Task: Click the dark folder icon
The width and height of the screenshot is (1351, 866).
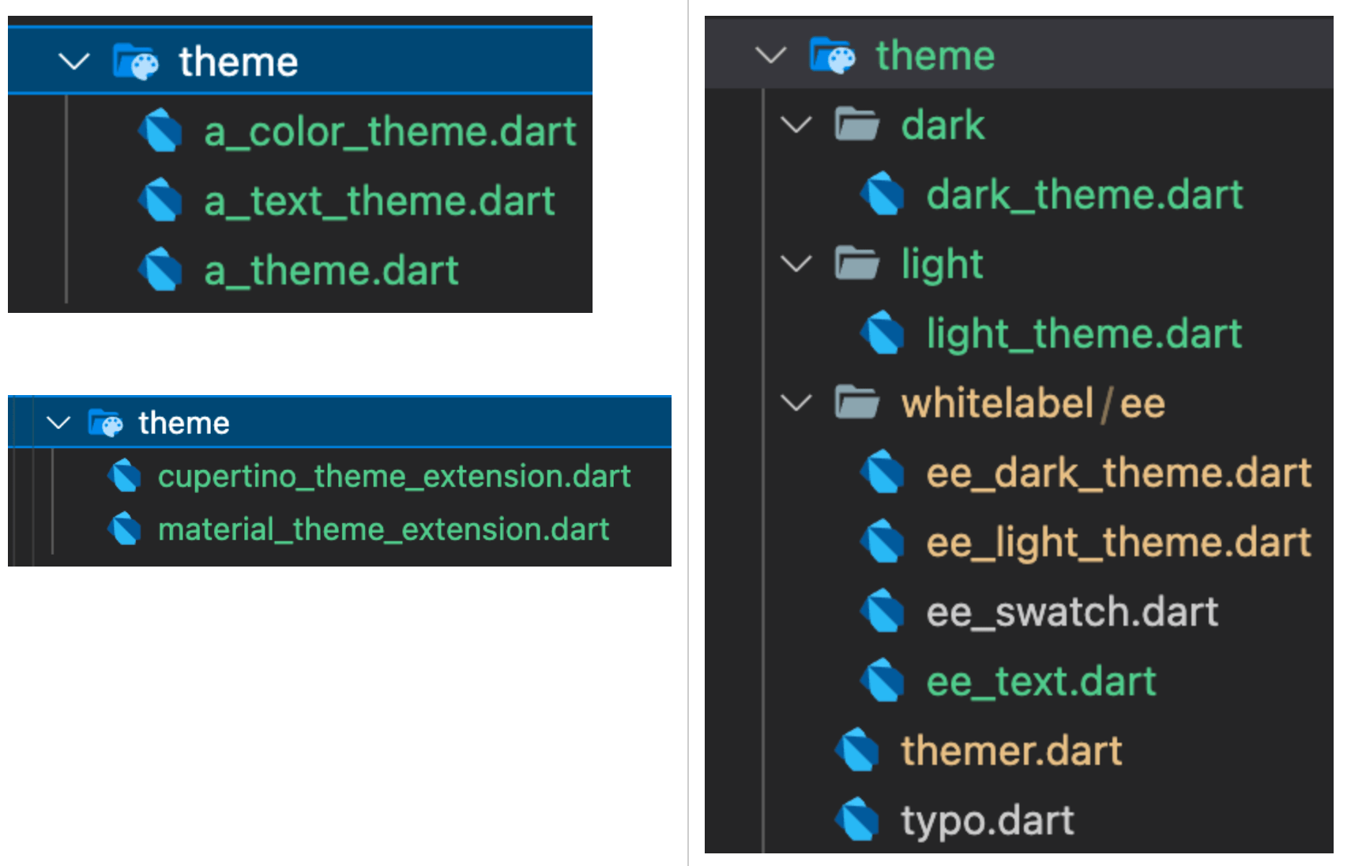Action: click(x=856, y=125)
